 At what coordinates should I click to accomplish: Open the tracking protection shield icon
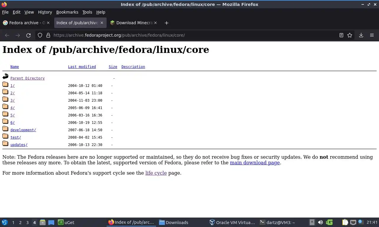[x=40, y=35]
